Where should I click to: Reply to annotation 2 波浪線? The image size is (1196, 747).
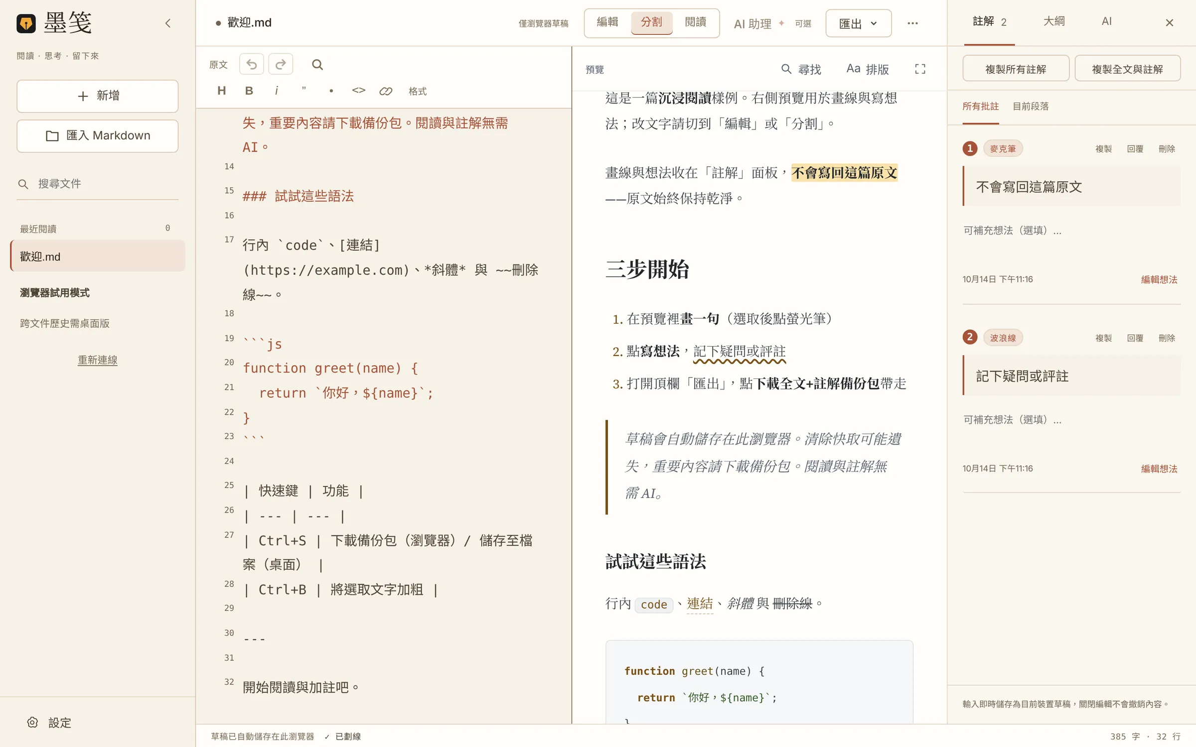(1135, 338)
